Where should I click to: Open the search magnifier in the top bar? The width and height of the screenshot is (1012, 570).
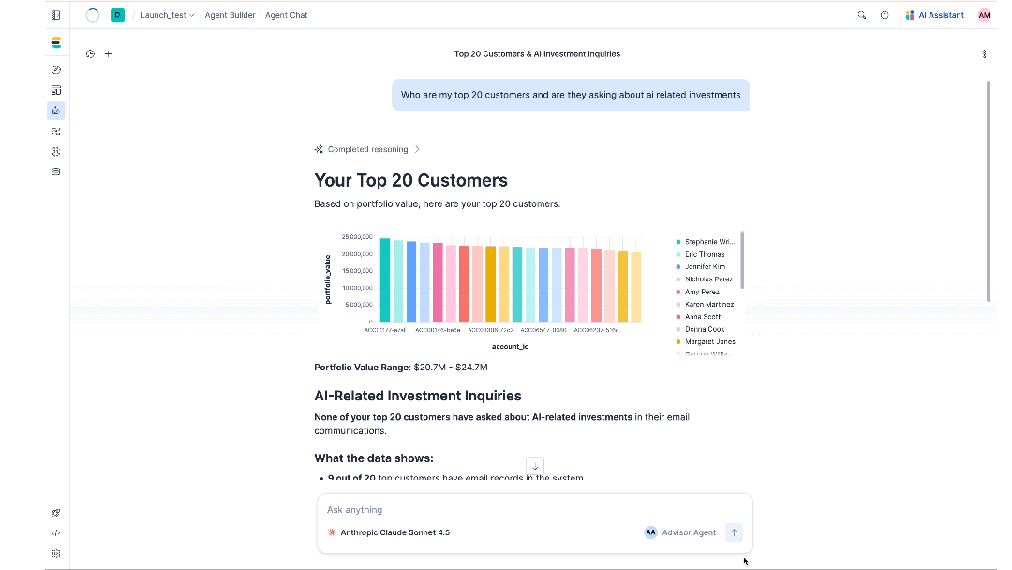point(862,15)
